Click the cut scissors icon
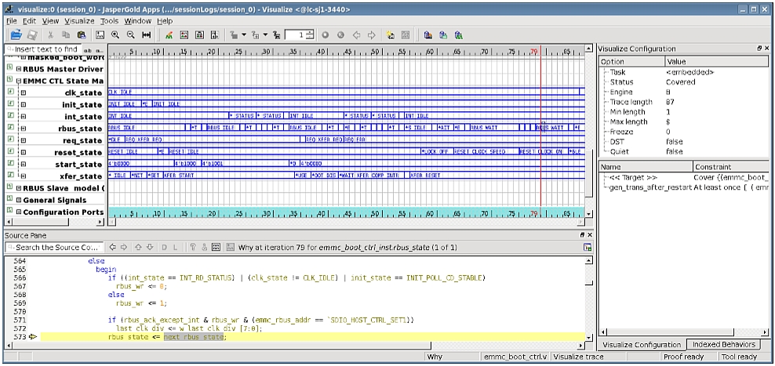This screenshot has width=775, height=366. point(51,35)
